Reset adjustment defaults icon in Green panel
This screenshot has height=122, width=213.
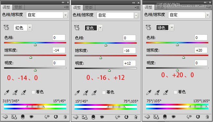point(198,116)
